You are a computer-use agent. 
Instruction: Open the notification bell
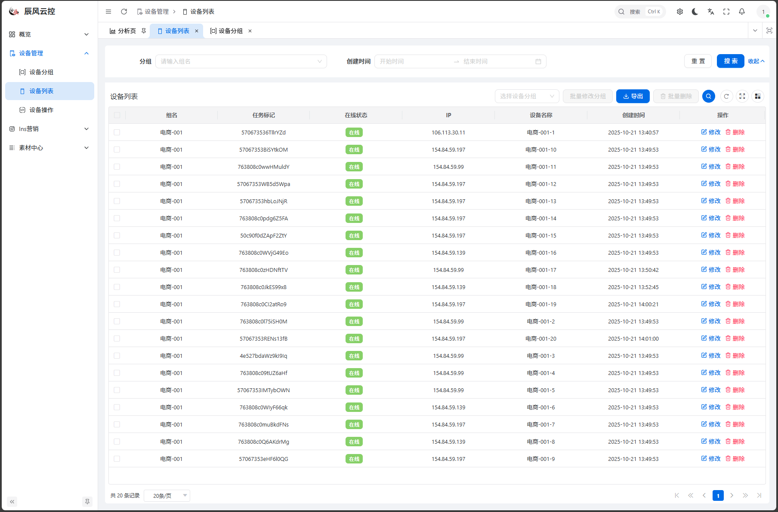coord(742,12)
